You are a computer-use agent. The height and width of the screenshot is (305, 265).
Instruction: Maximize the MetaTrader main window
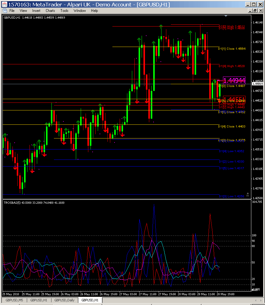click(254, 5)
